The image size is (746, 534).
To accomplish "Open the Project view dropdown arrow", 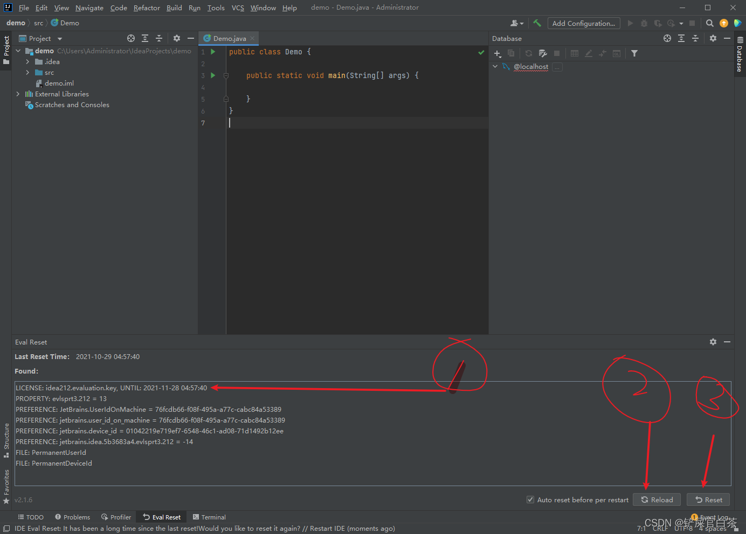I will coord(60,39).
